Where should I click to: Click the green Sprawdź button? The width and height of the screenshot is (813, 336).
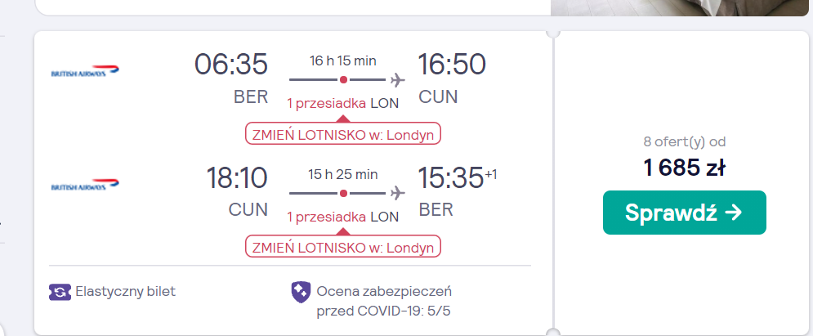tap(685, 213)
